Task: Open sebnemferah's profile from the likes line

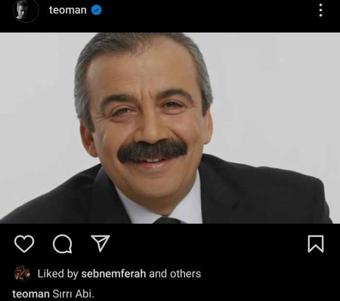Action: (x=114, y=274)
